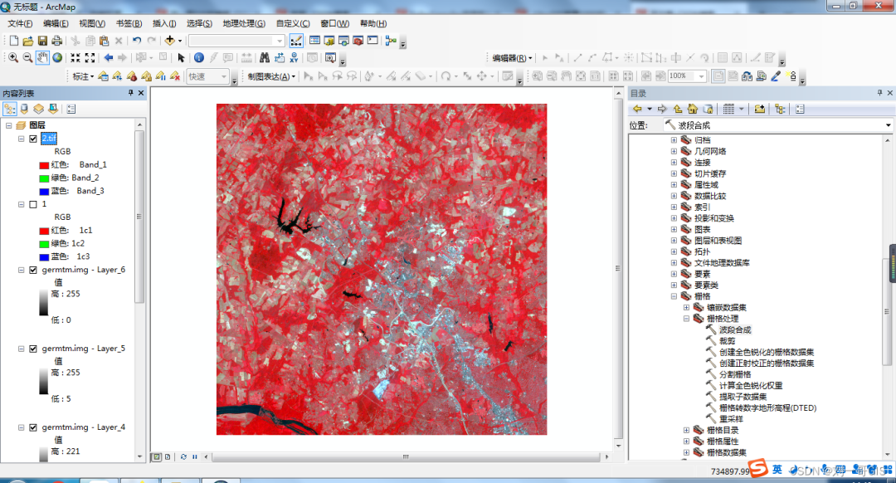This screenshot has width=896, height=483.
Task: Expand the 栅格目录 toolset
Action: point(686,431)
